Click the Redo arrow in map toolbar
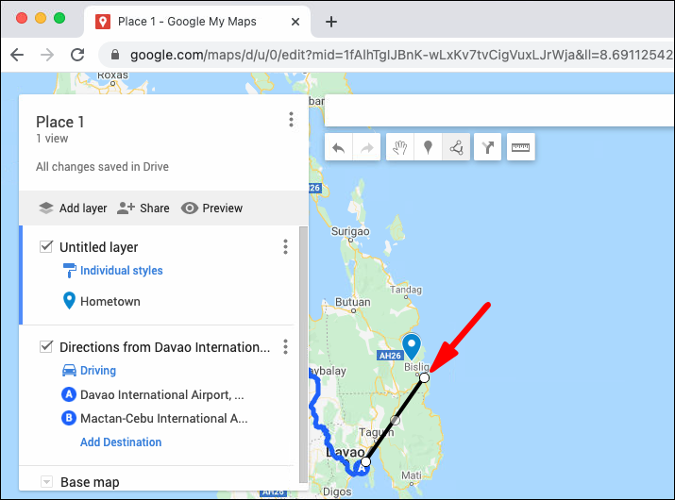 click(366, 147)
